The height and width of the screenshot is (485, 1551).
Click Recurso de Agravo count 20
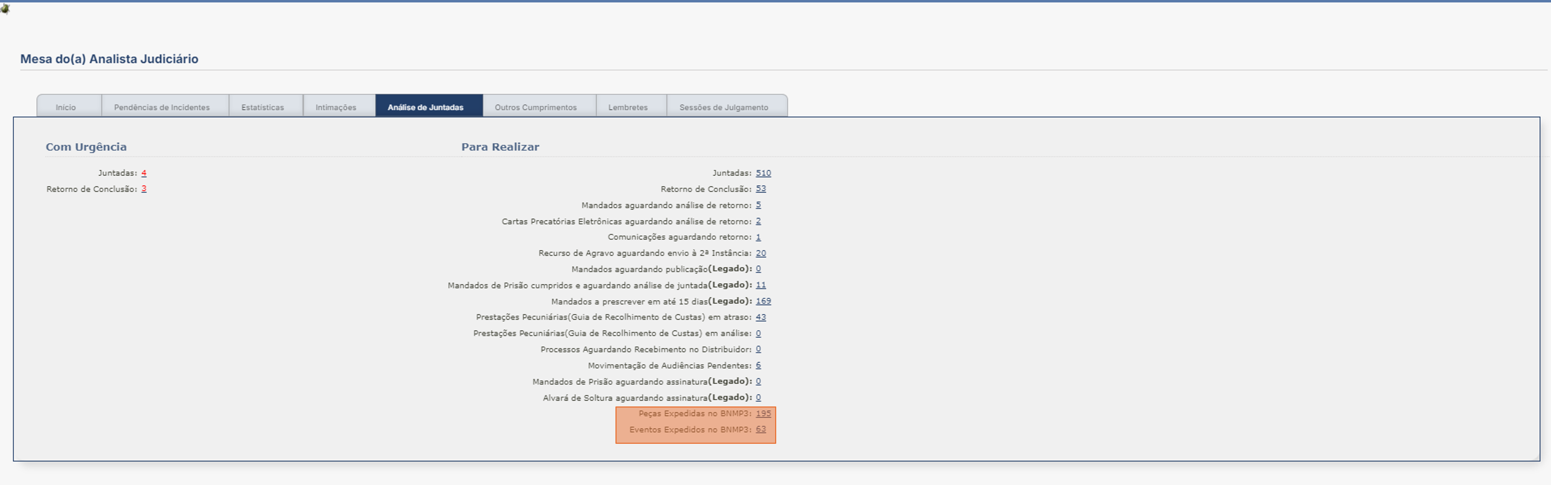tap(761, 253)
